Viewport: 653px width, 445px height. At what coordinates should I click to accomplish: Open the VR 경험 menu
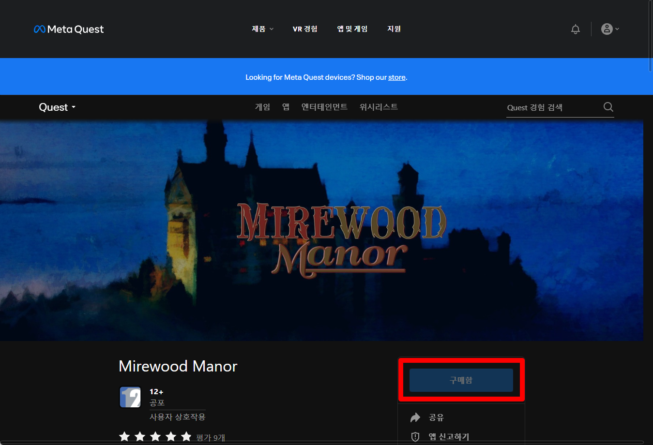point(305,29)
